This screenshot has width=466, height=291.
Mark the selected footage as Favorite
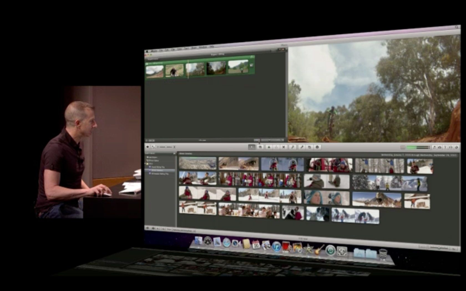point(269,147)
